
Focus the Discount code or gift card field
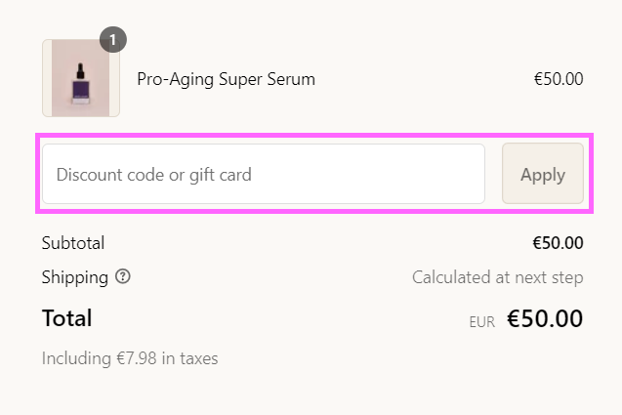click(264, 174)
